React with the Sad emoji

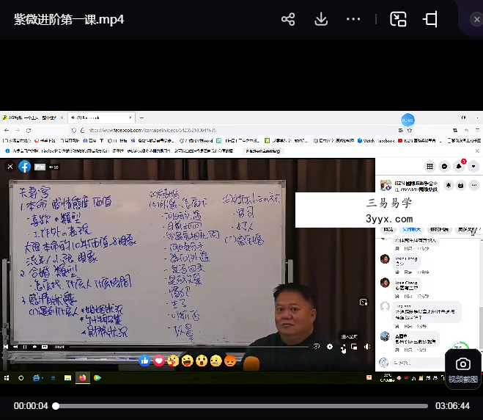[x=216, y=361]
